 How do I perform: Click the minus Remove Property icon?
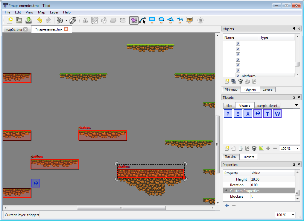click(234, 205)
